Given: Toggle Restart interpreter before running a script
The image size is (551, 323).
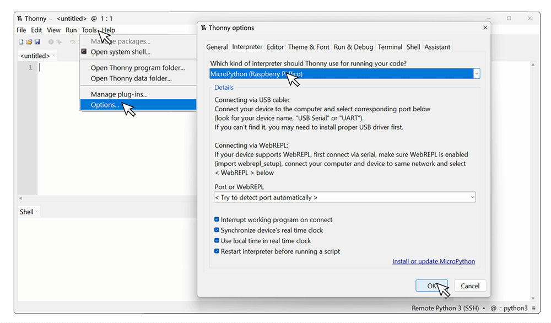Looking at the screenshot, I should 217,251.
